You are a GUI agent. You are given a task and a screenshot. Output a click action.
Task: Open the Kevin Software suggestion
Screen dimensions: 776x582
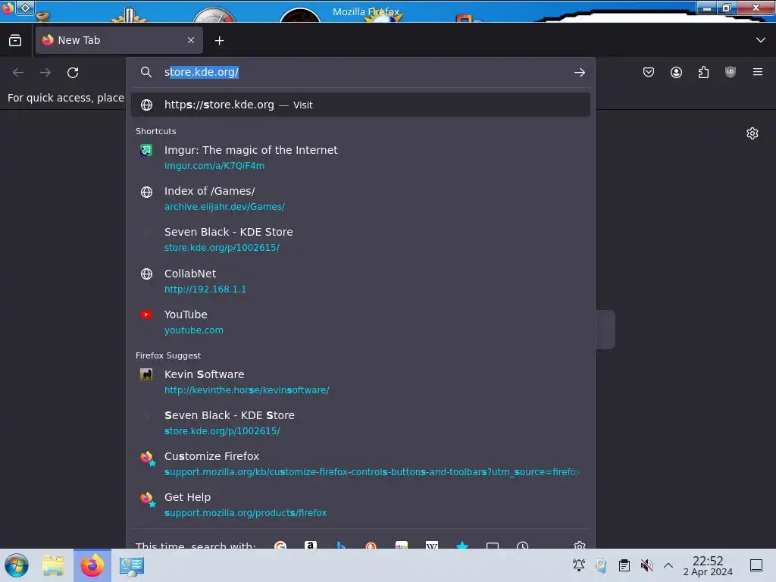360,382
